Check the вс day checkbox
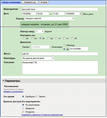The width and height of the screenshot is (107, 118). [x=24, y=38]
